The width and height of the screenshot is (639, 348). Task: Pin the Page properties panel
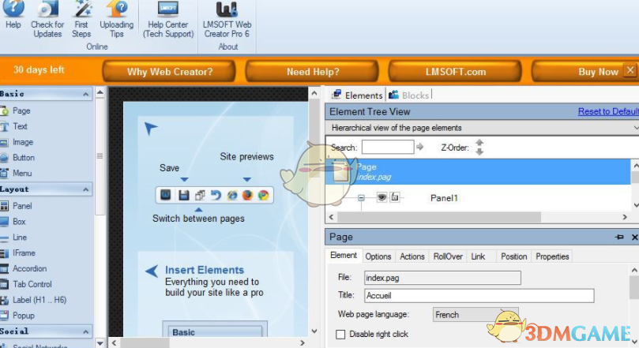(x=619, y=237)
